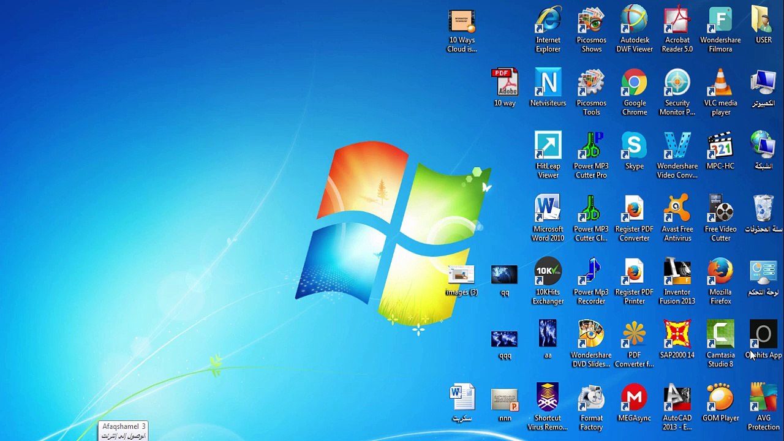Select the 'qqq' image file
784x441 pixels.
point(505,344)
